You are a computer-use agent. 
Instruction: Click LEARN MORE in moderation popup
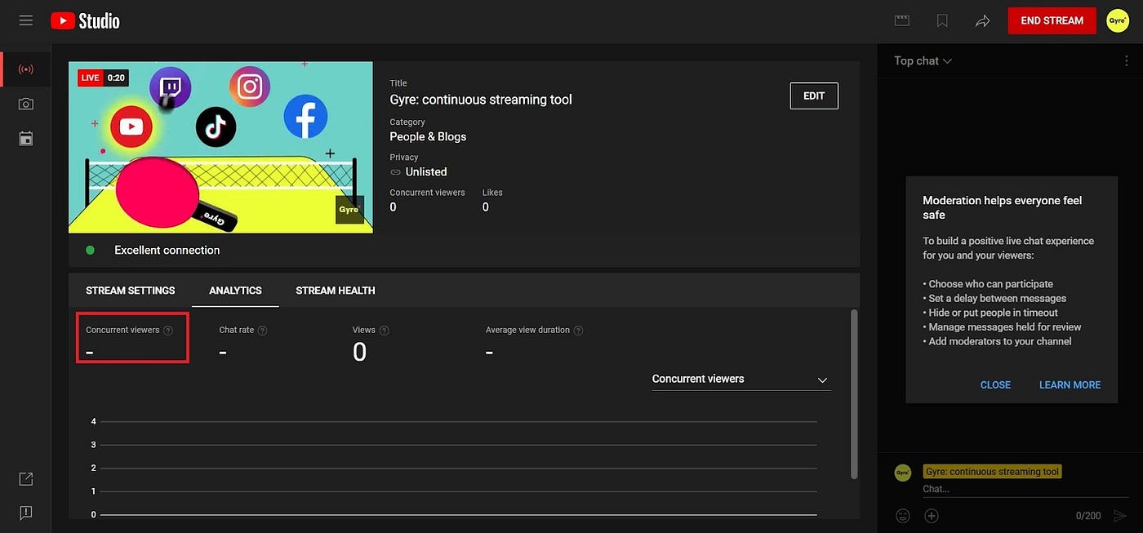pyautogui.click(x=1070, y=384)
